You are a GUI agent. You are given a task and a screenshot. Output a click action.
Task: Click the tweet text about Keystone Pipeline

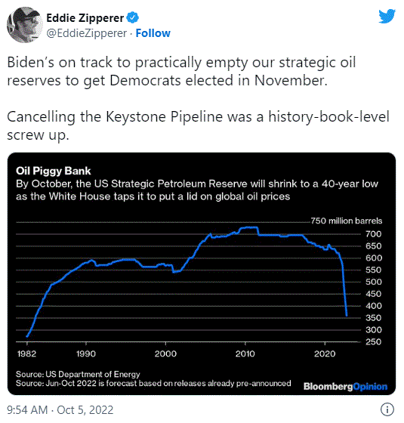click(x=198, y=125)
